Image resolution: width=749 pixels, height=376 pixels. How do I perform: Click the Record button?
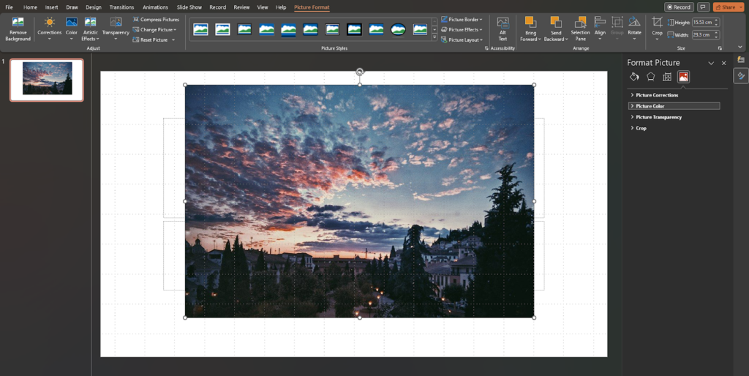click(678, 7)
